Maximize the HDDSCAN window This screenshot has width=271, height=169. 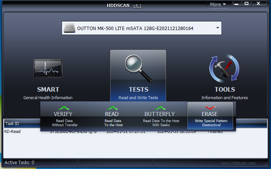click(x=247, y=4)
